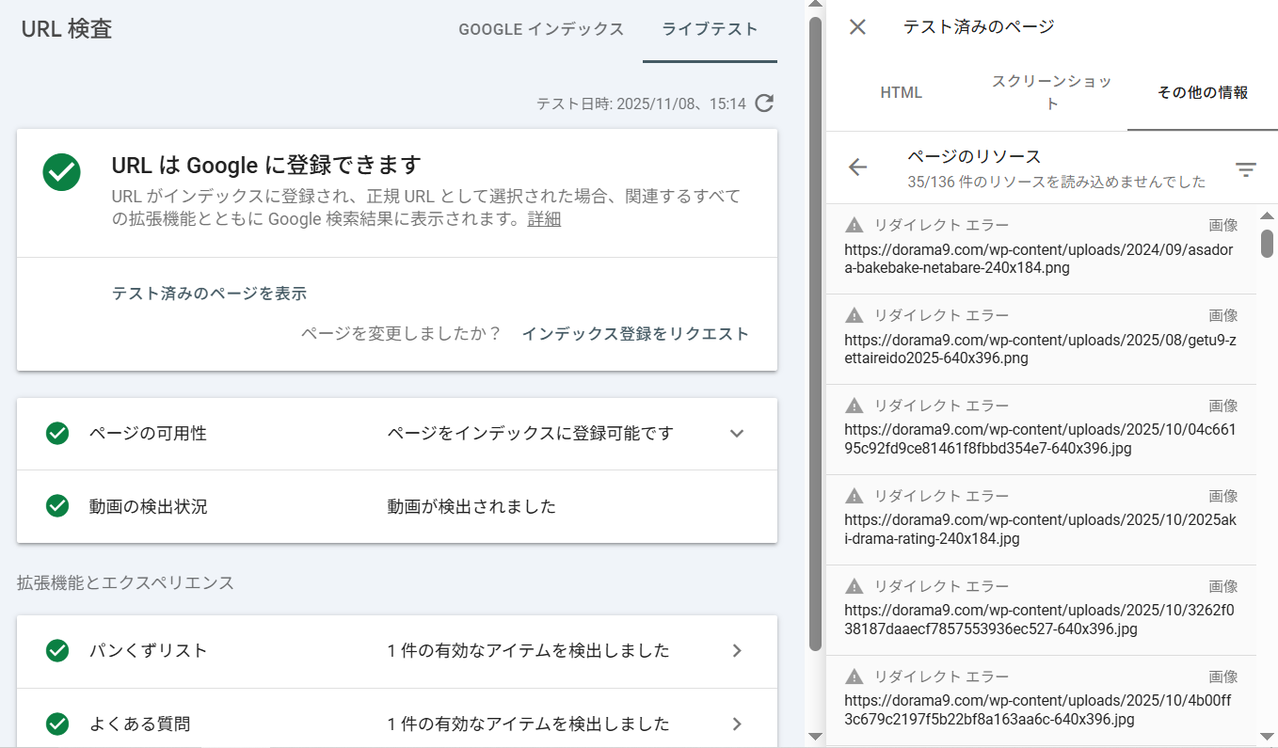Open the resource filter icon
Viewport: 1278px width, 748px height.
click(1245, 169)
